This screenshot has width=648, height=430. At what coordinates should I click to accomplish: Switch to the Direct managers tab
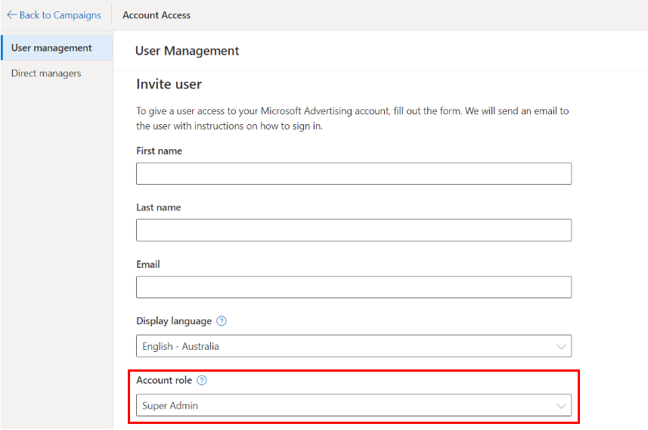(x=46, y=73)
